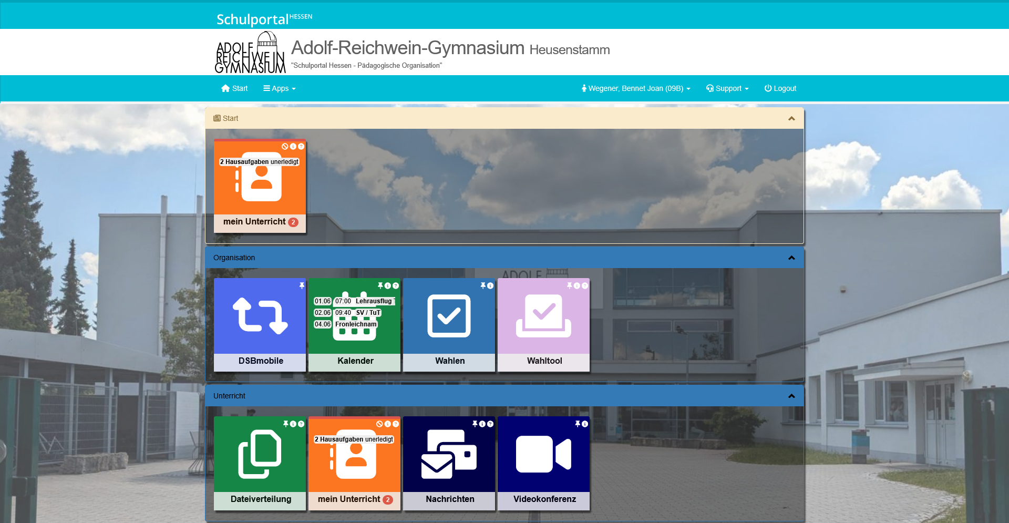
Task: Open the Nachrichten tile
Action: [x=449, y=463]
